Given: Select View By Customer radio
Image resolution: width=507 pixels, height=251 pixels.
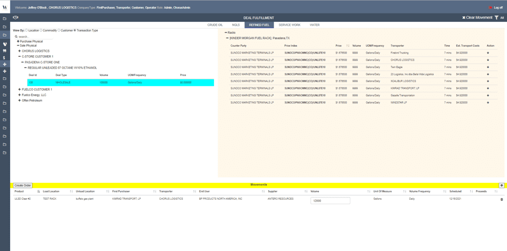Looking at the screenshot, I should (59, 30).
